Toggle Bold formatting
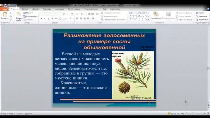 pyautogui.click(x=41, y=19)
